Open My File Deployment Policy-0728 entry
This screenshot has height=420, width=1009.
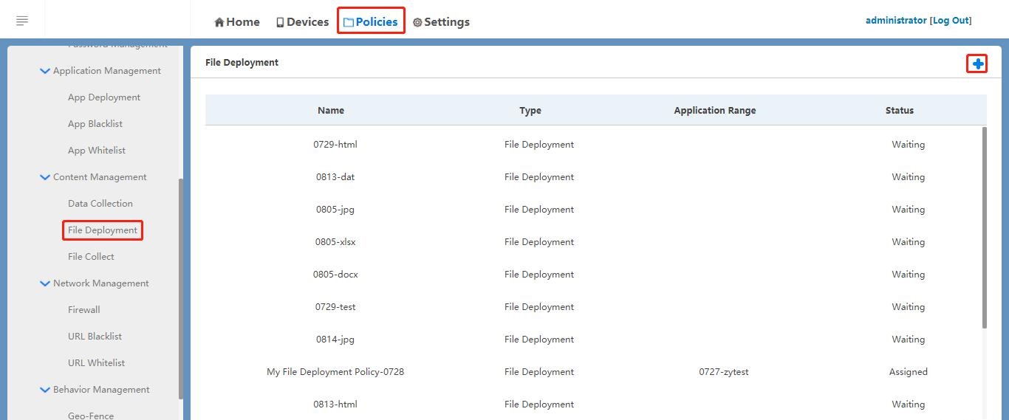335,372
